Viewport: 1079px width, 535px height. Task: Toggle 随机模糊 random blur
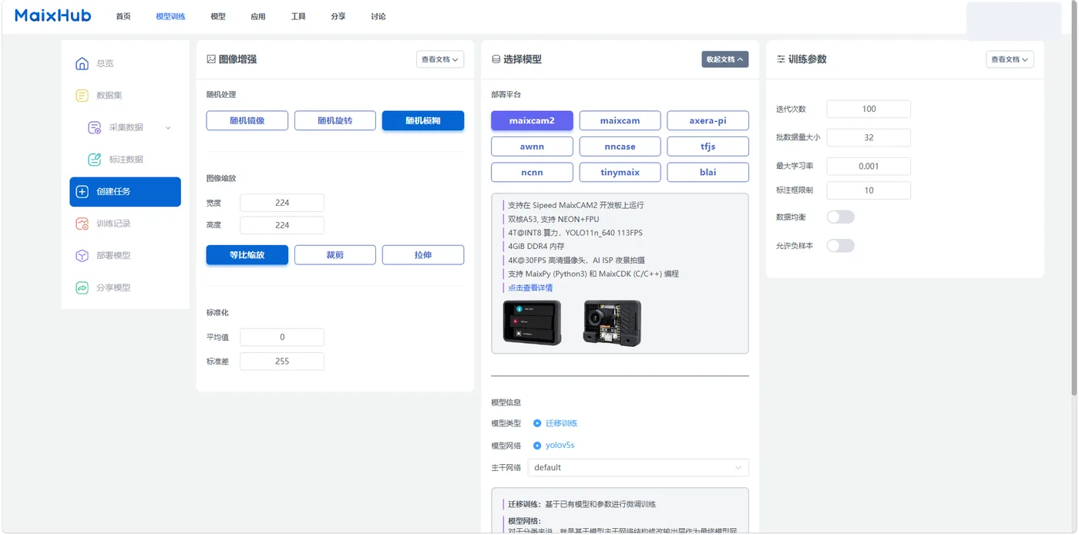click(423, 120)
